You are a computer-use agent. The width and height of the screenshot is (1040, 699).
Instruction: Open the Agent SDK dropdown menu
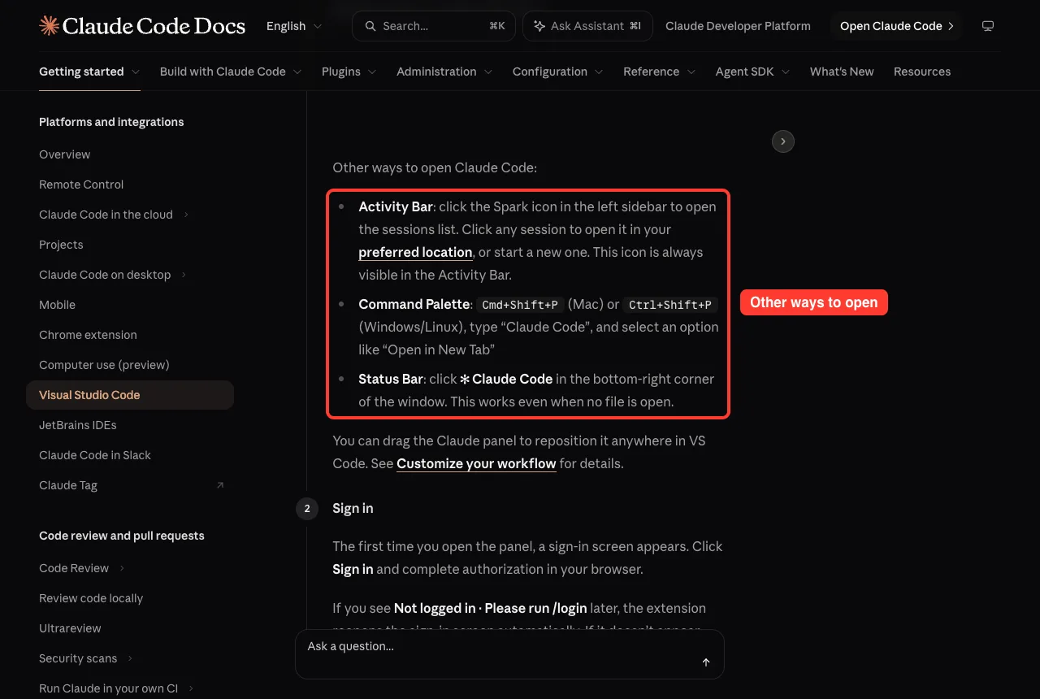click(x=753, y=72)
